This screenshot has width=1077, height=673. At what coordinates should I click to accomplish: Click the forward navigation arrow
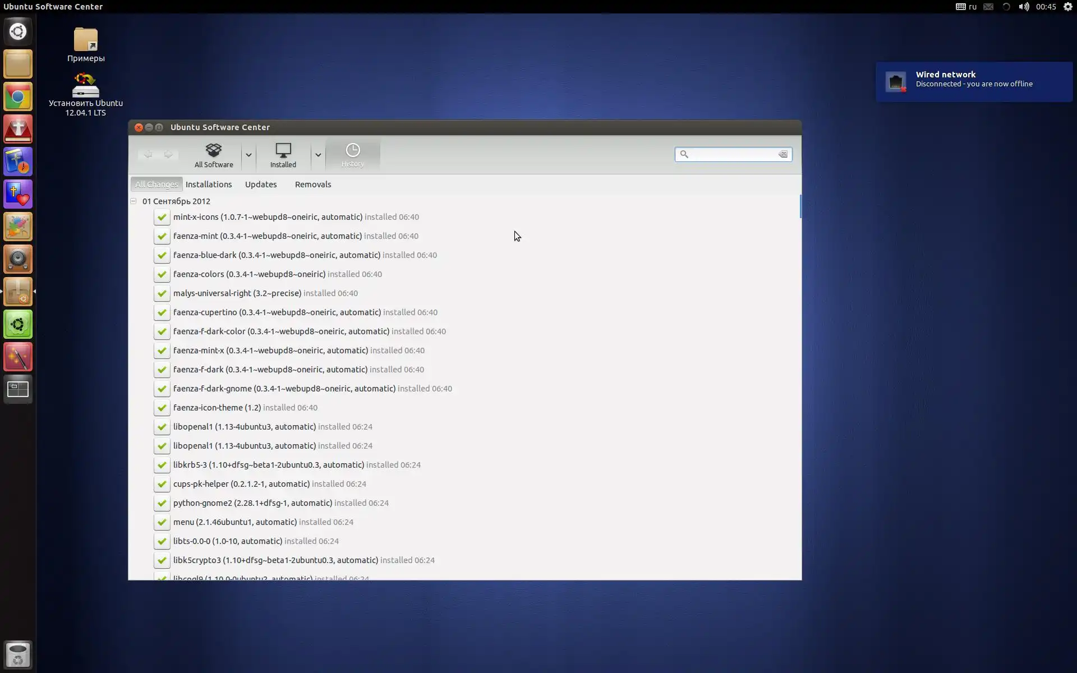coord(168,154)
